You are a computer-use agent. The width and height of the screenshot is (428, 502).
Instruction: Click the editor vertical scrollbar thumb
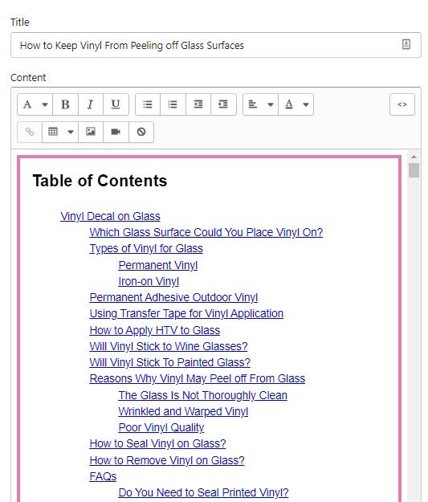pos(414,170)
